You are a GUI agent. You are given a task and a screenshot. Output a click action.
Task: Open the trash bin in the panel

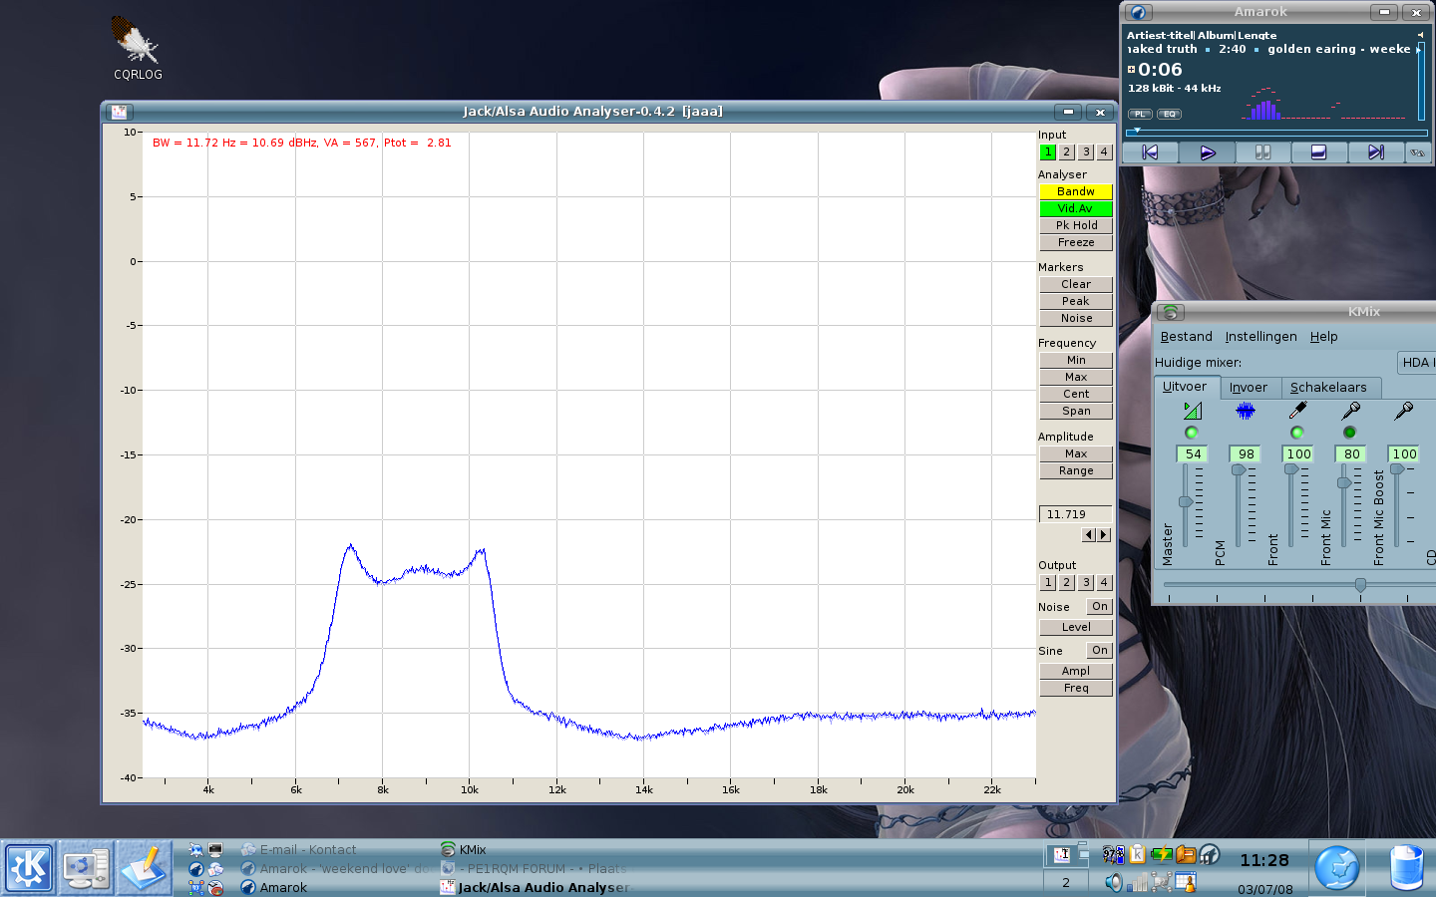coord(1406,867)
